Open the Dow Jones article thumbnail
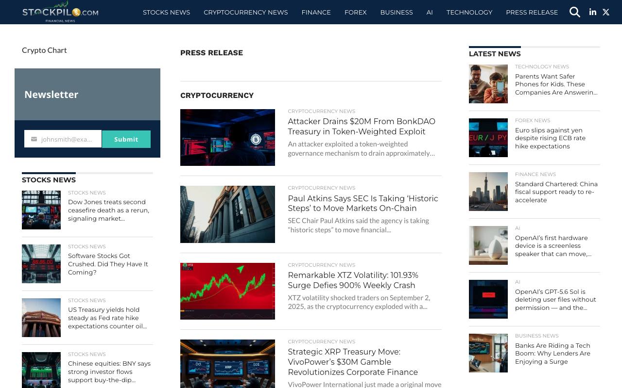 pos(41,210)
